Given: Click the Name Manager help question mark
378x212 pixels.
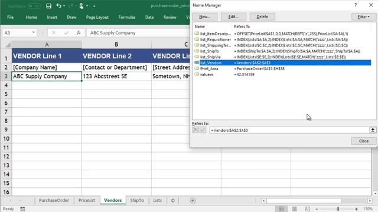Looking at the screenshot, I should pos(356,5).
